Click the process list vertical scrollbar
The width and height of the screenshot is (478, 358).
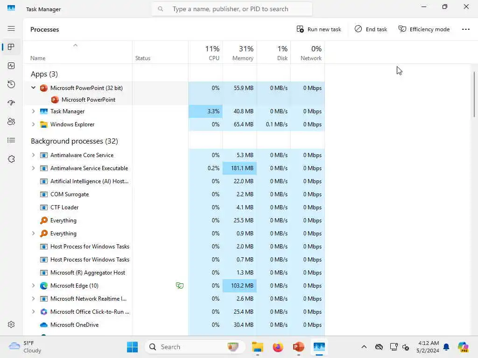click(x=474, y=94)
